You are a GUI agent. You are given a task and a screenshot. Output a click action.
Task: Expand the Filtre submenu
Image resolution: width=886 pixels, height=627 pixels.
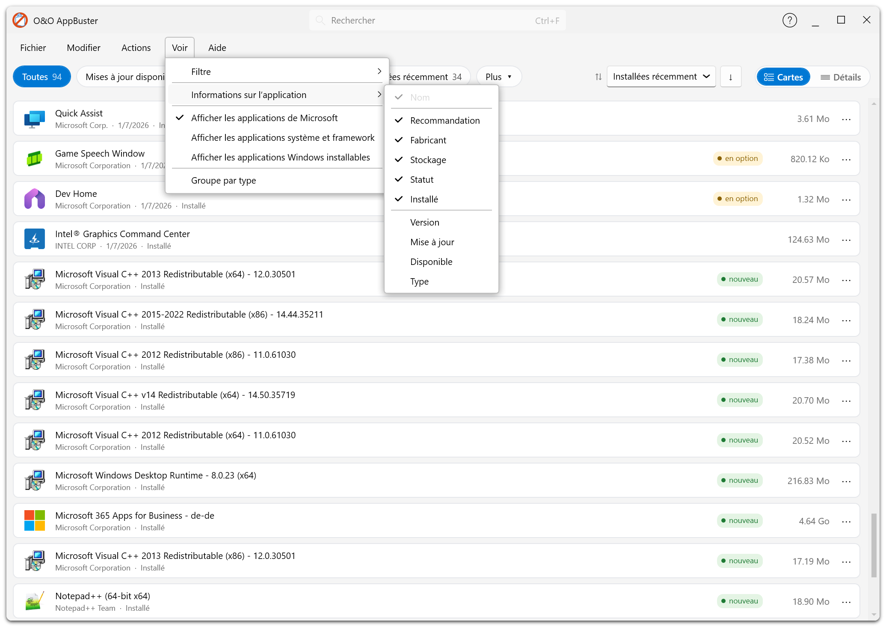click(277, 72)
